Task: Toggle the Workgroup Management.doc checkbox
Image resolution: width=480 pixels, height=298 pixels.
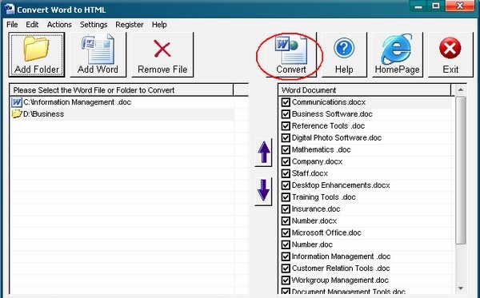Action: pos(286,280)
